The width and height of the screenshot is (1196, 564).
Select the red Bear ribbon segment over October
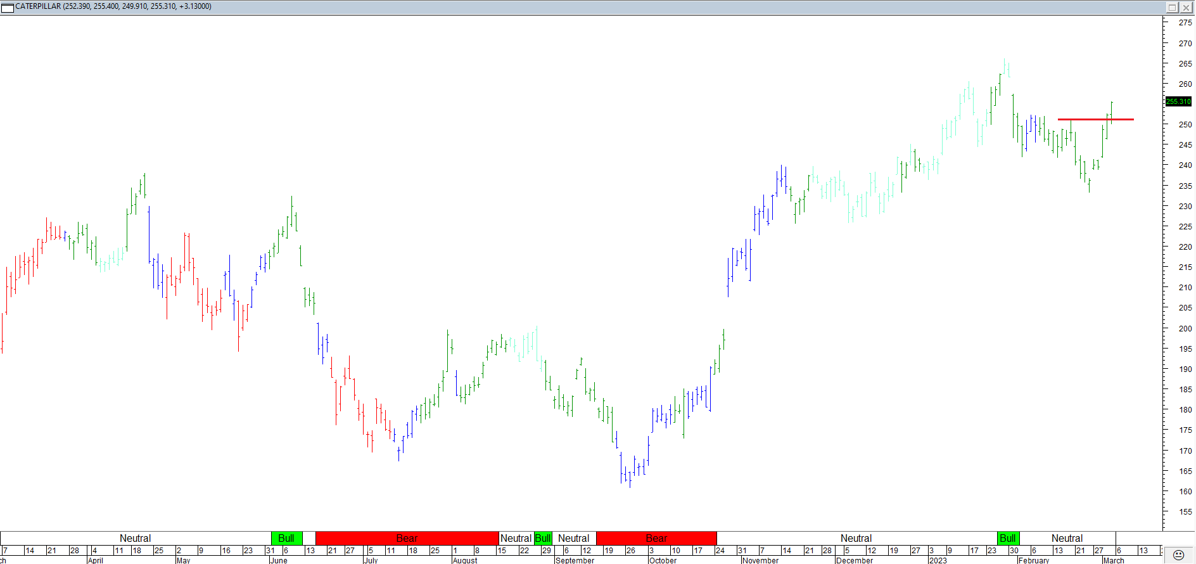click(x=656, y=538)
